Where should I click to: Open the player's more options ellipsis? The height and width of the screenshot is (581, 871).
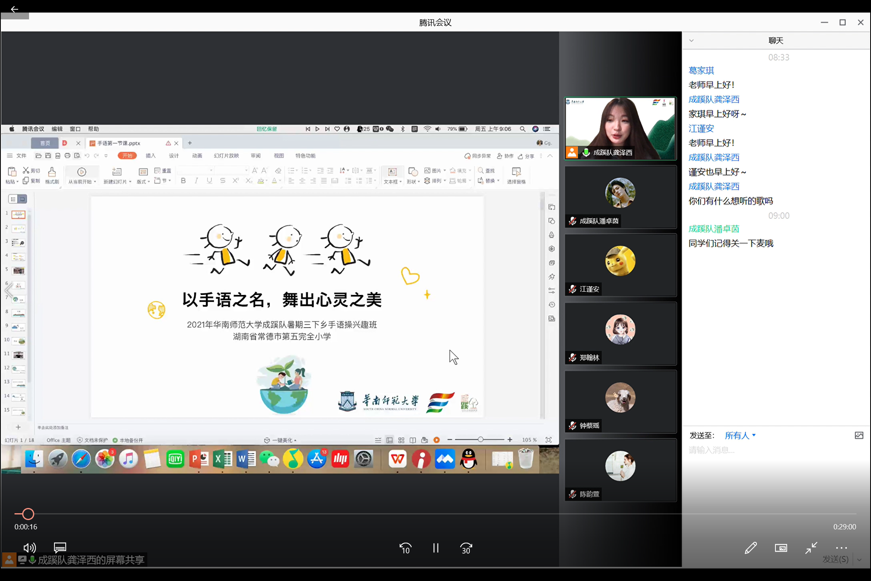pyautogui.click(x=841, y=548)
